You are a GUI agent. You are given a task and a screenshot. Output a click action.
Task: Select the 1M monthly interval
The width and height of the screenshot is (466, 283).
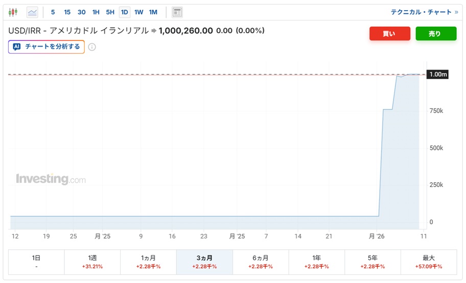(153, 12)
